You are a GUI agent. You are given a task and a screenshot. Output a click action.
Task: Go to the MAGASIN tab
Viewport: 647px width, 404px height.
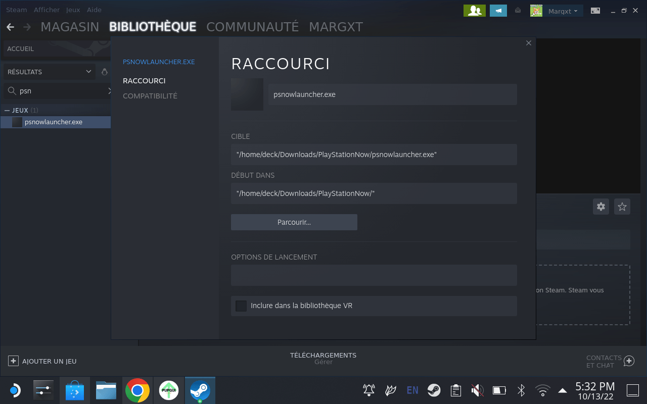click(70, 27)
